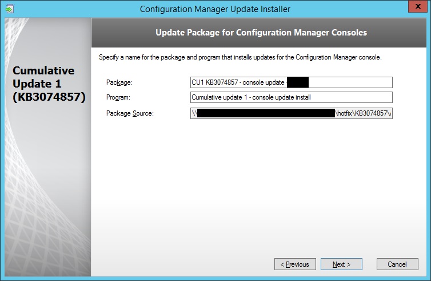Click the installer icon in title bar
Screen dimensions: 431x281
click(x=9, y=9)
